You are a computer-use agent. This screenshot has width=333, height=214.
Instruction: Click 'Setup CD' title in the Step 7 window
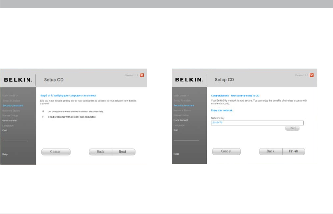[x=54, y=80]
